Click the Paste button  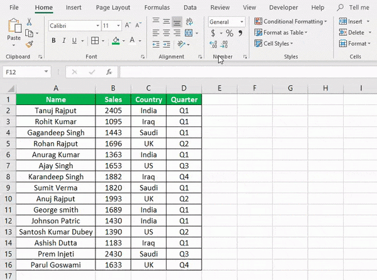tap(14, 31)
